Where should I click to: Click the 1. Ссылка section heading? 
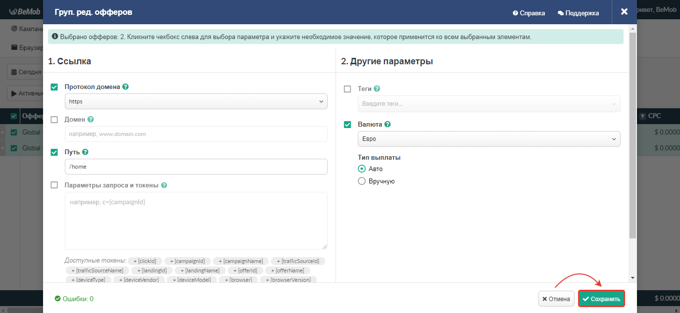point(69,61)
